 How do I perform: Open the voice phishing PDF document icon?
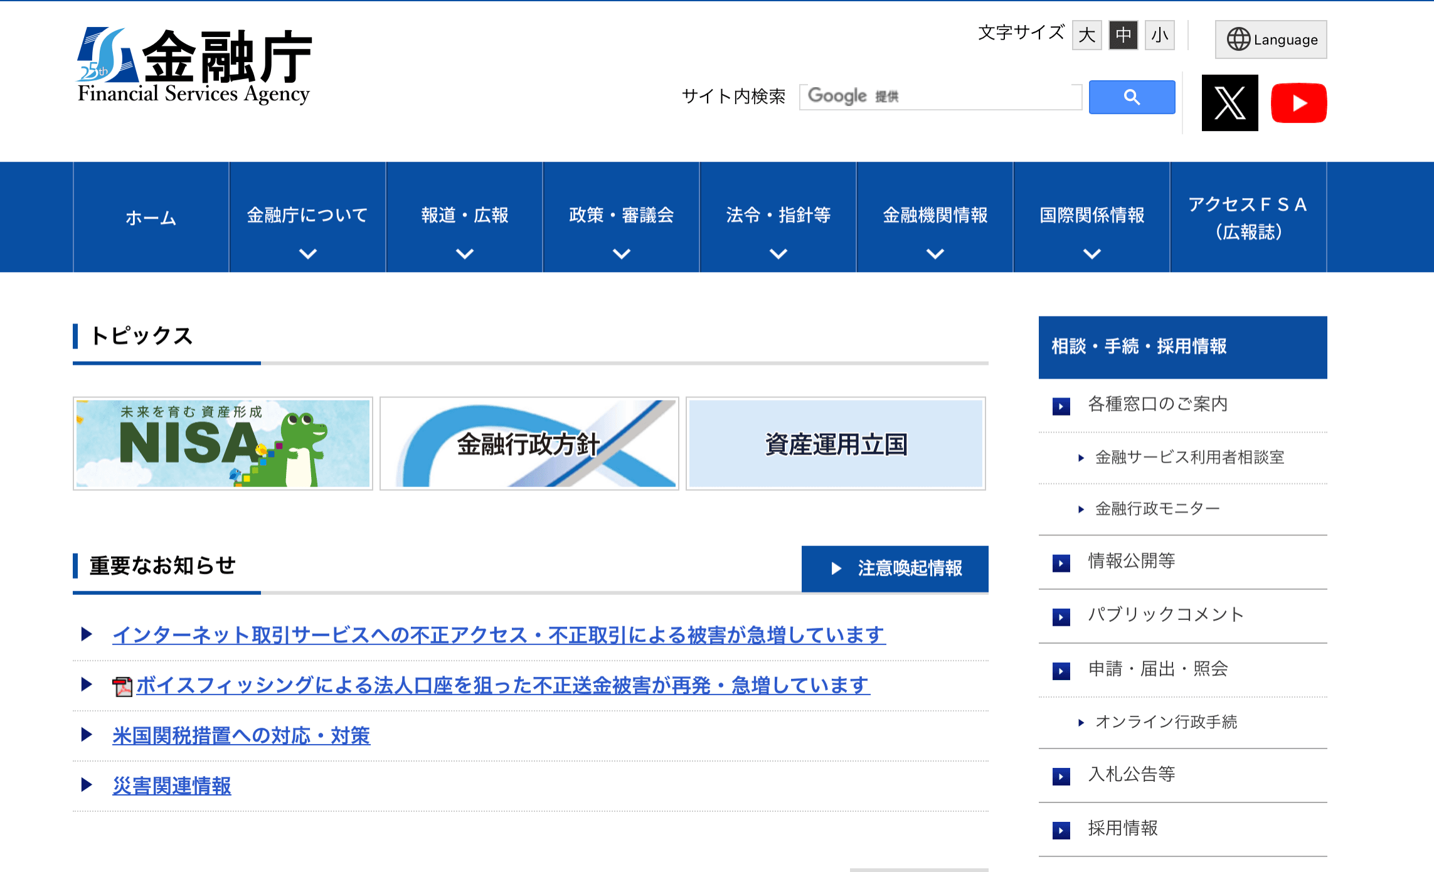(123, 686)
